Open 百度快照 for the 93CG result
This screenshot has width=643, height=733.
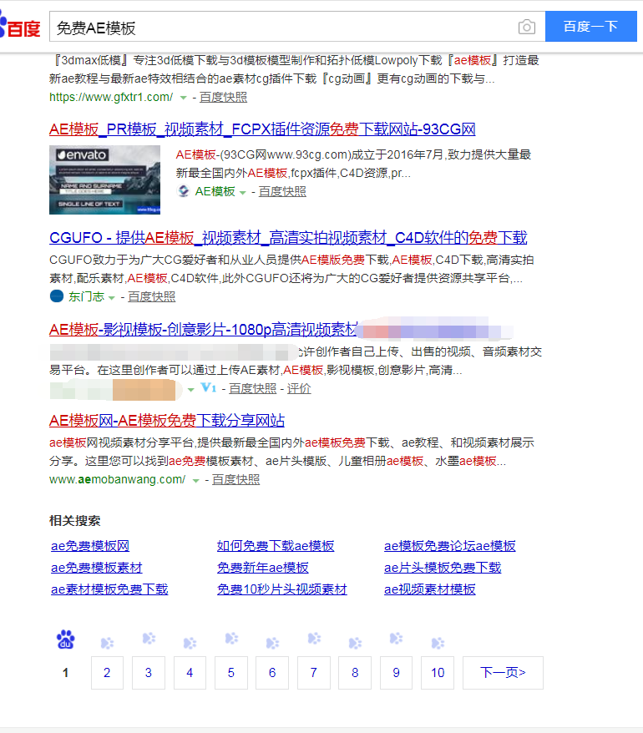(x=282, y=191)
